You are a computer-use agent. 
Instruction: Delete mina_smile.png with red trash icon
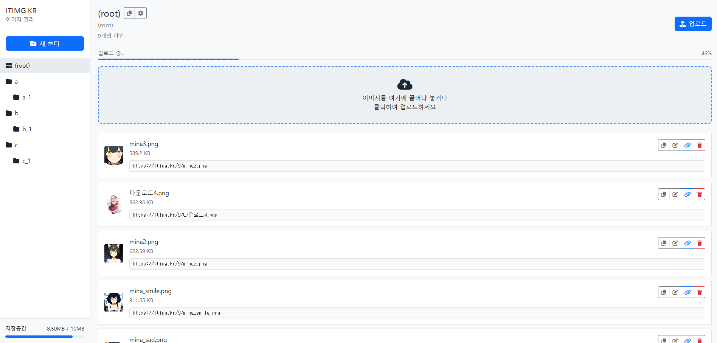699,292
